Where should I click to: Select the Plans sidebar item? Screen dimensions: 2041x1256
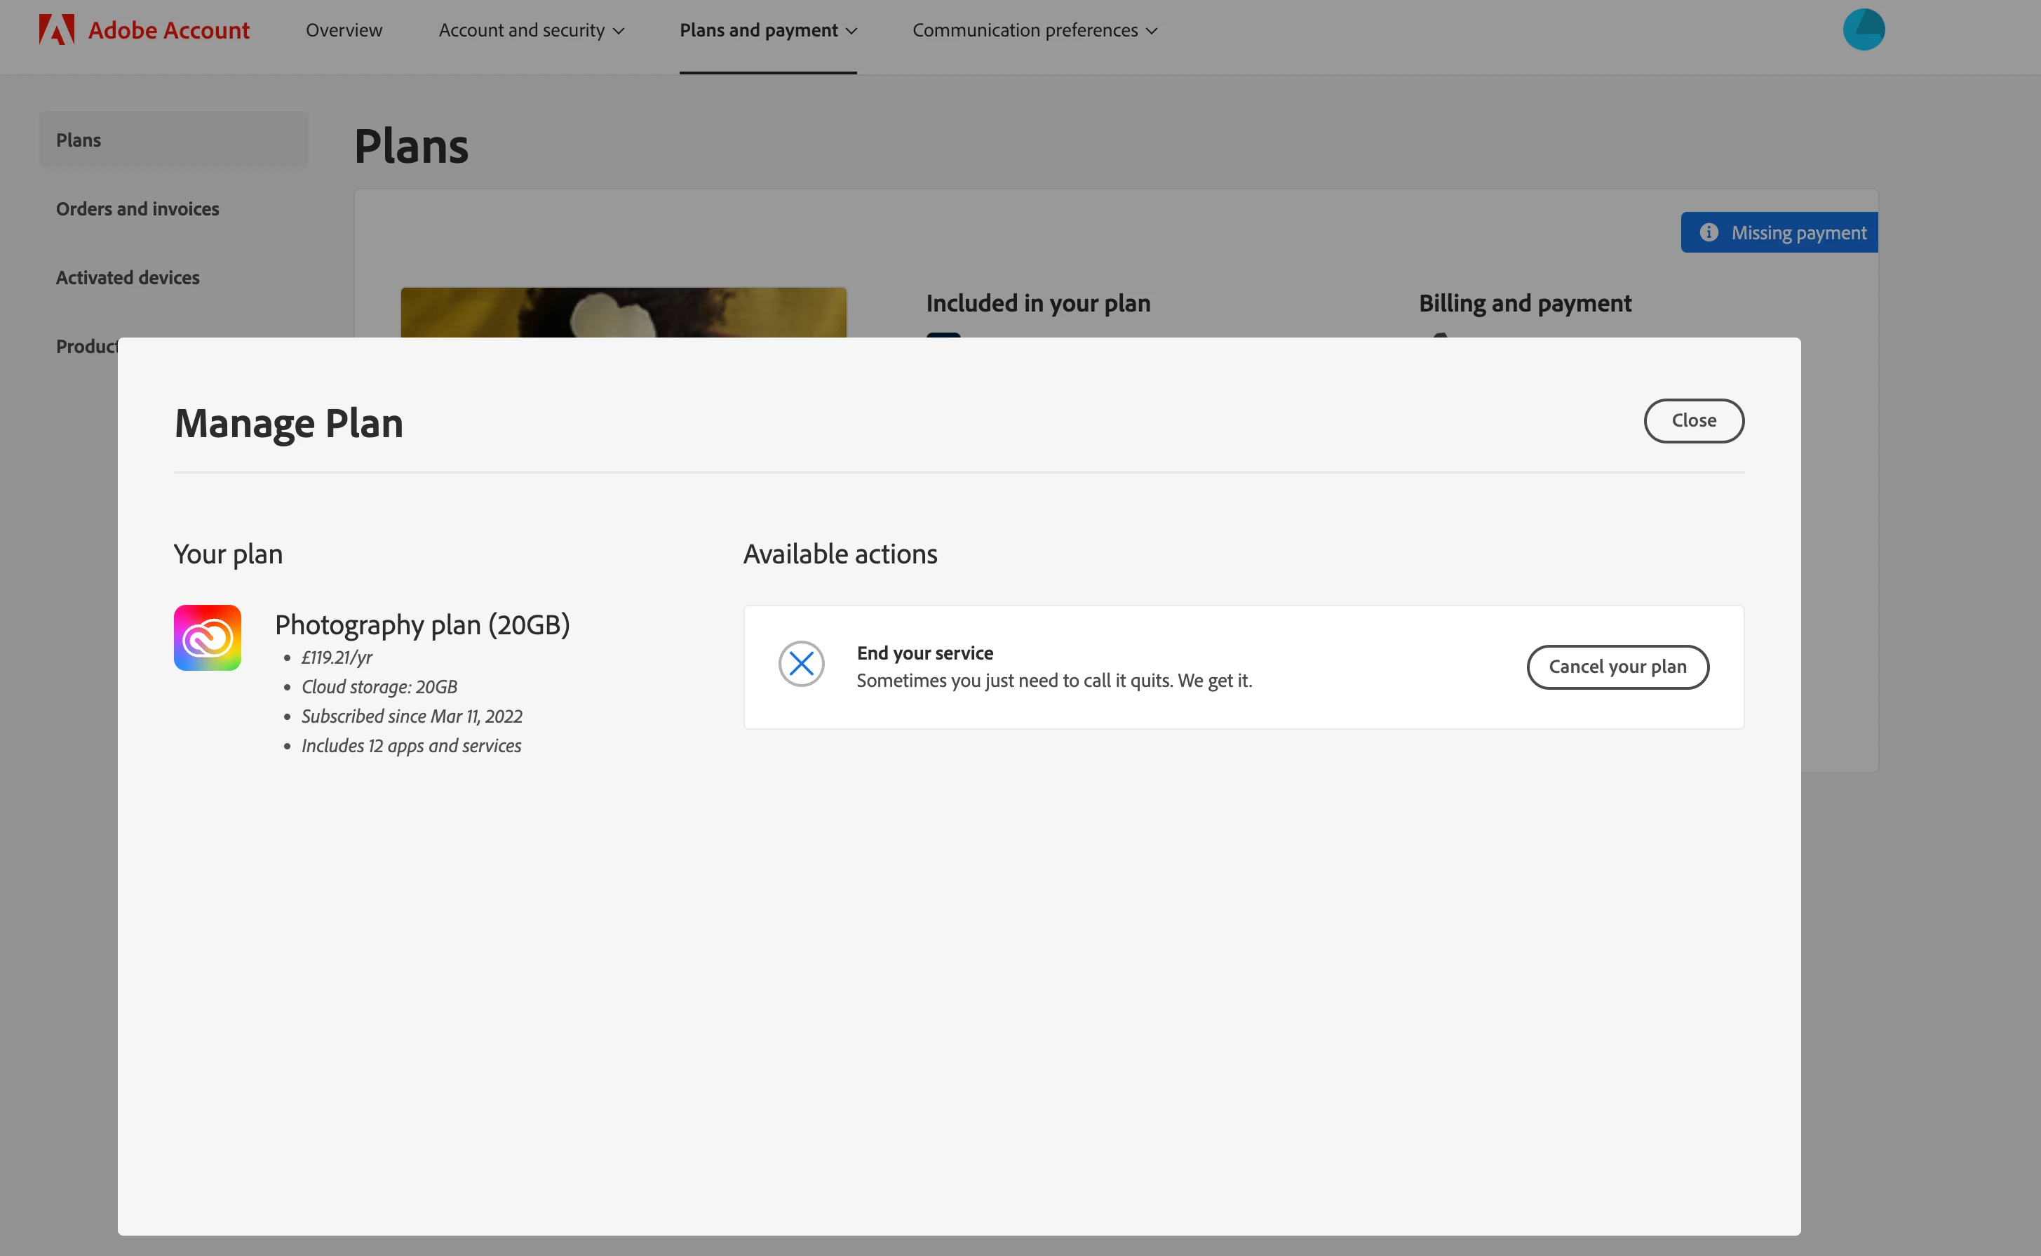pos(78,140)
